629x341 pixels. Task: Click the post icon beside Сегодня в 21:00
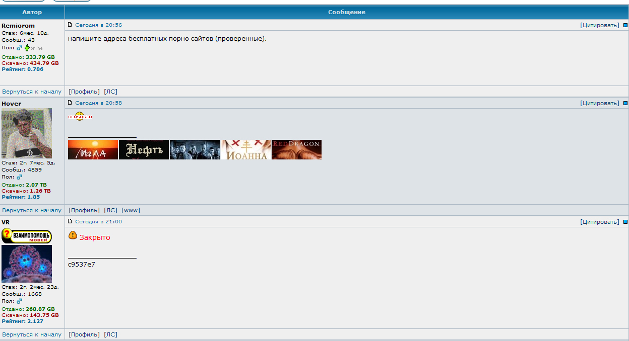70,221
